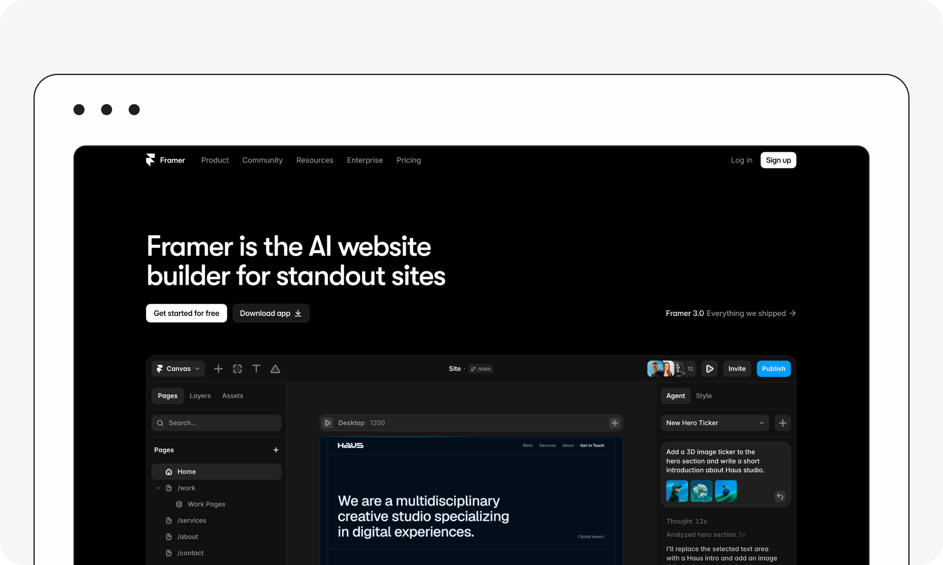Screen dimensions: 943x565
Task: Click the Invite button
Action: 737,369
